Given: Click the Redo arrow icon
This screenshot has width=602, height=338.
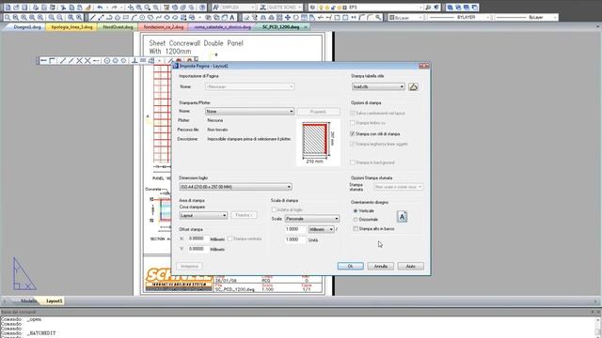Looking at the screenshot, I should click(x=115, y=8).
